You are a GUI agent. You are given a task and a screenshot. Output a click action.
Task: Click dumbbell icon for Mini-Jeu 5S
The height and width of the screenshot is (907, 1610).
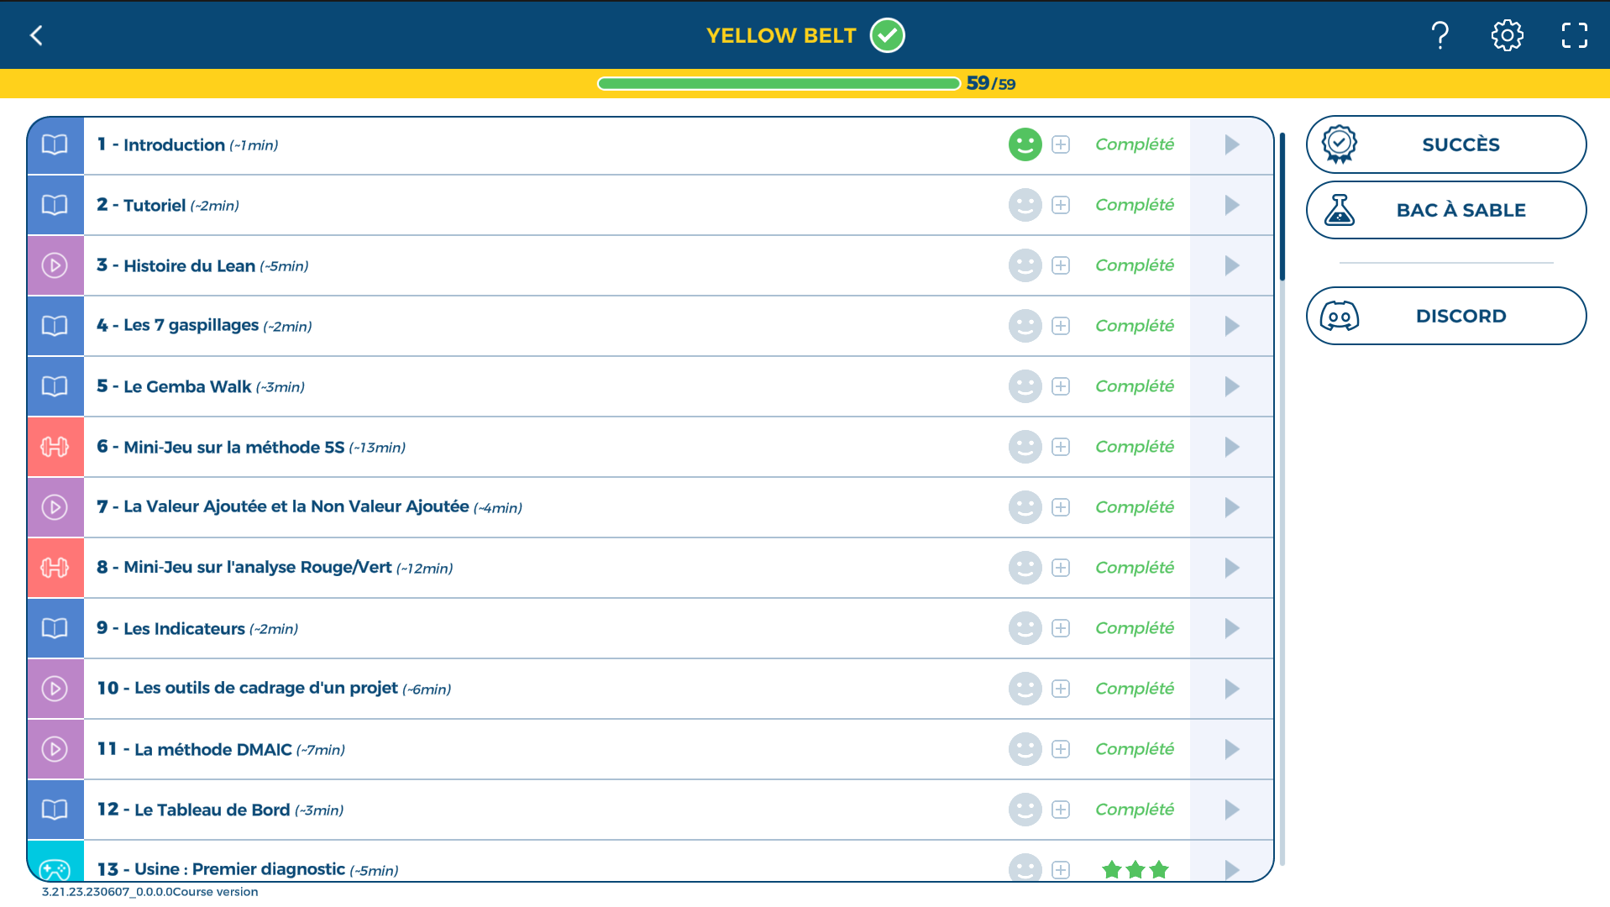click(55, 447)
